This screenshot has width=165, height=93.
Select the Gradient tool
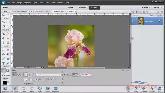pos(8,54)
